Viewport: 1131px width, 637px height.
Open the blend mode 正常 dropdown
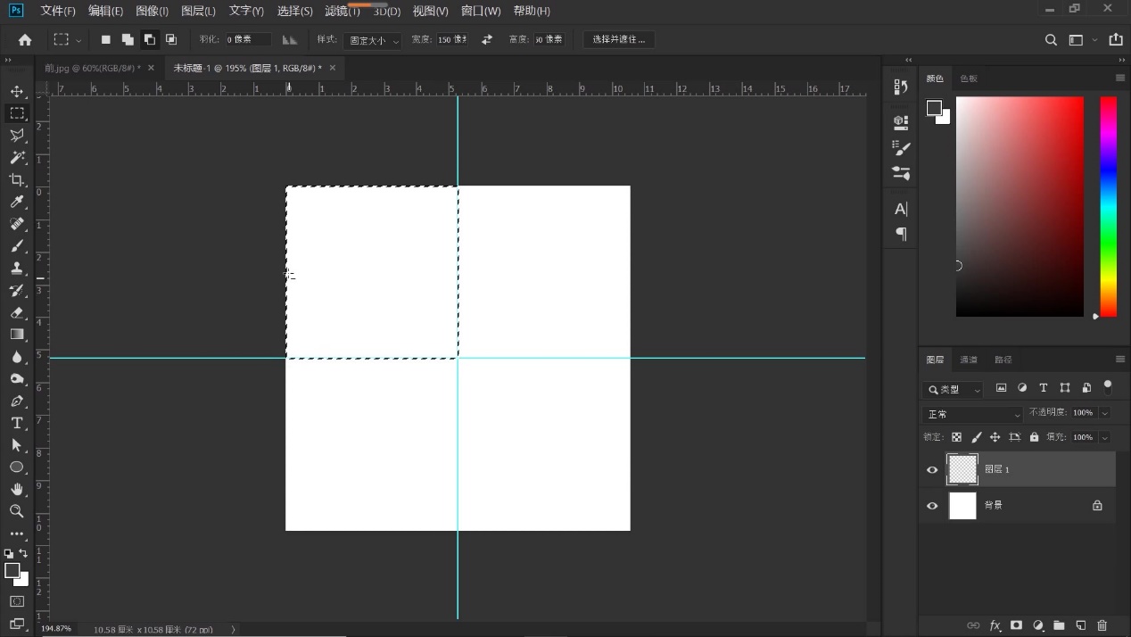tap(972, 414)
